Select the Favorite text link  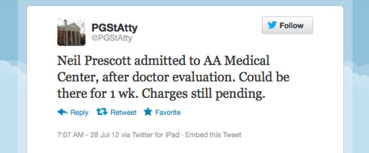click(x=168, y=113)
